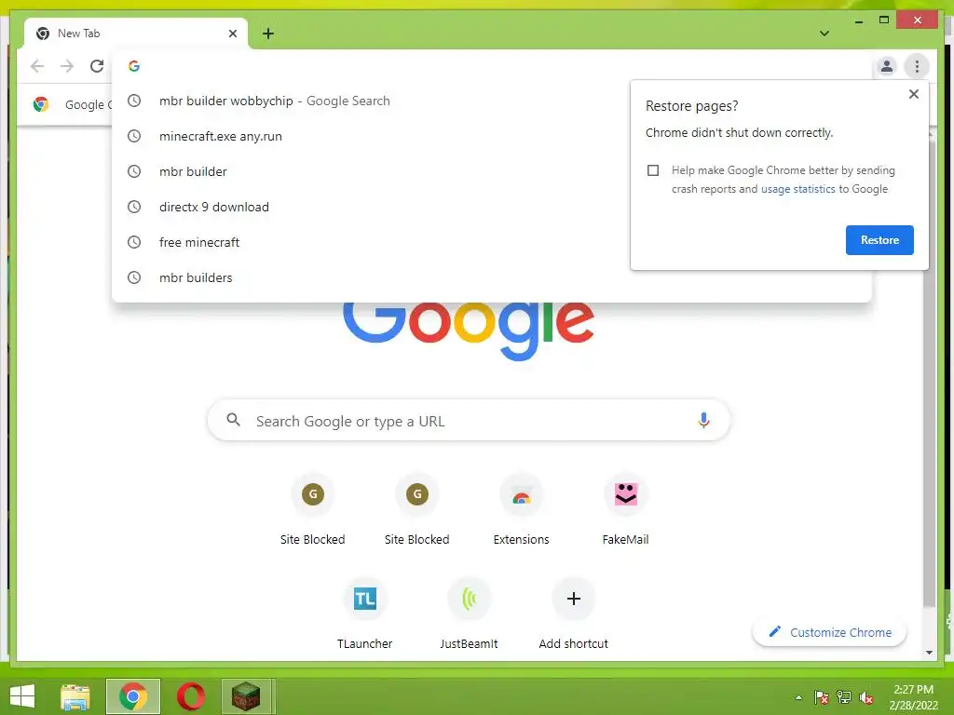Image resolution: width=954 pixels, height=715 pixels.
Task: Expand the tab search chevron
Action: coord(824,34)
